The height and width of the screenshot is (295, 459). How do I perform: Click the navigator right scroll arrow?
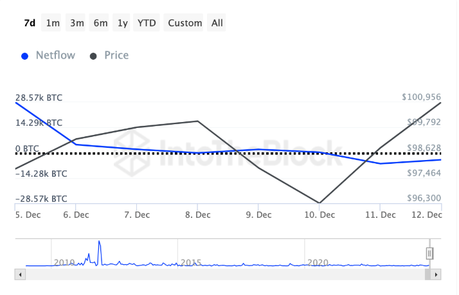pos(436,274)
